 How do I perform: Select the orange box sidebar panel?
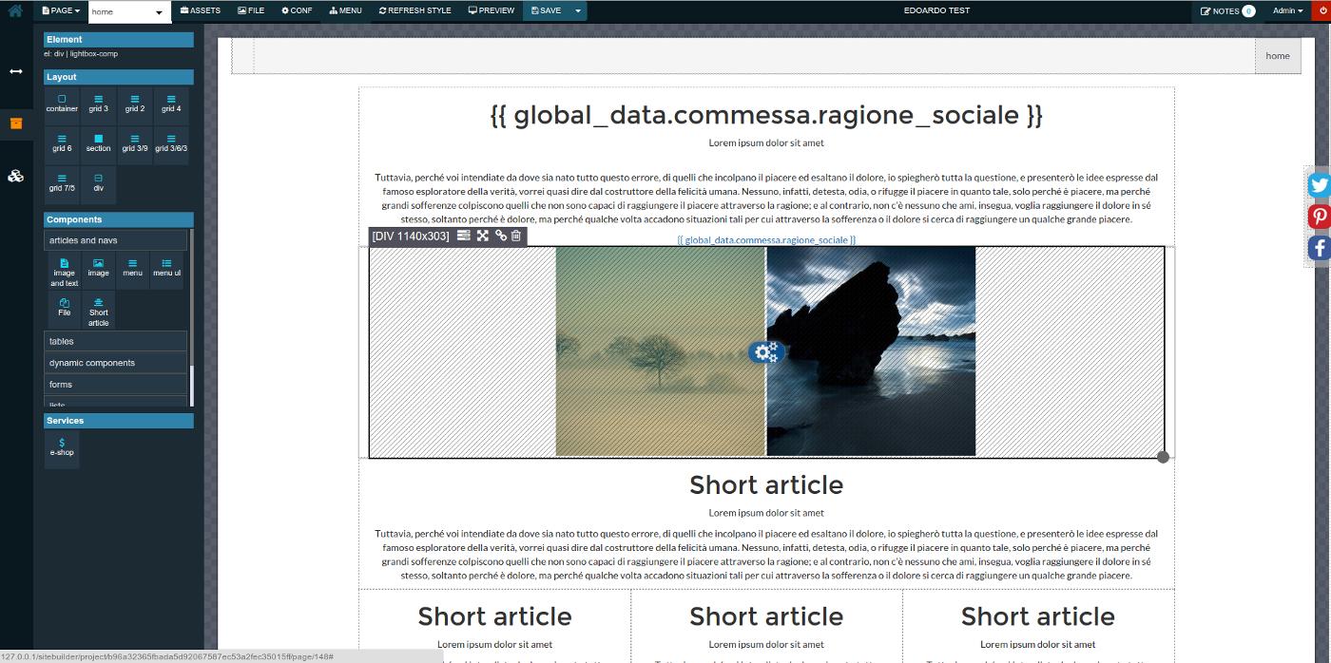click(x=16, y=123)
